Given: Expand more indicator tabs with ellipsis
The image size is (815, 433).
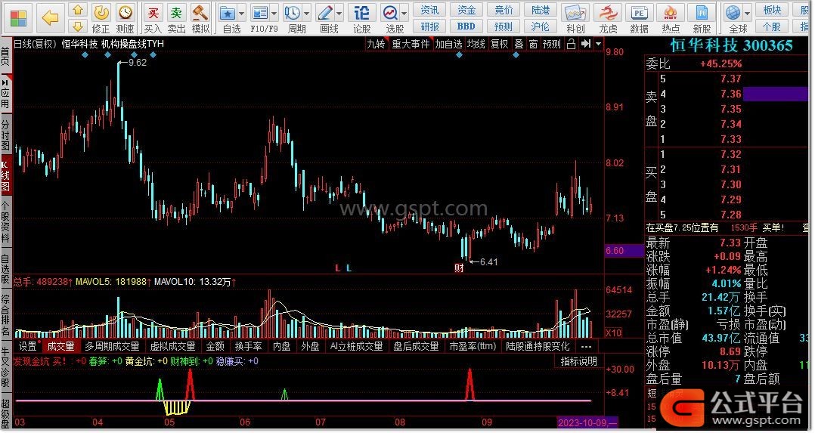Looking at the screenshot, I should 587,346.
